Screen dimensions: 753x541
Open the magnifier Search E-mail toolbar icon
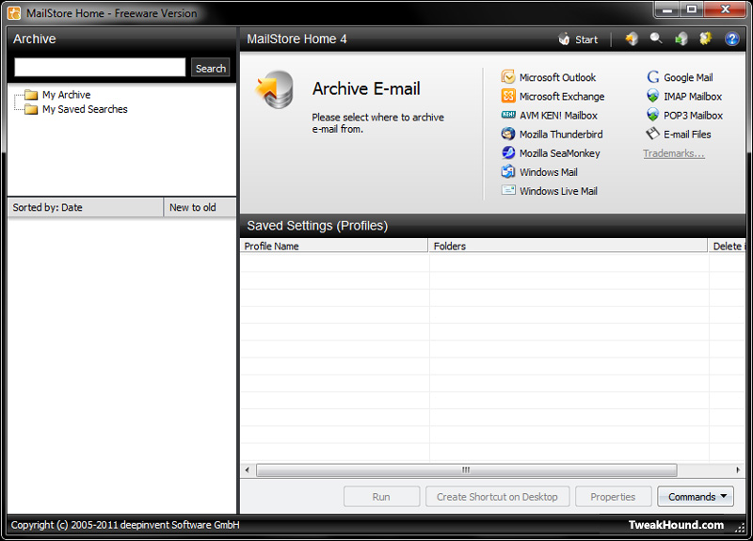656,39
